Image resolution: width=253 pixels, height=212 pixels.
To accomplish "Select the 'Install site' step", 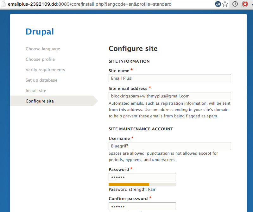I will pos(36,90).
